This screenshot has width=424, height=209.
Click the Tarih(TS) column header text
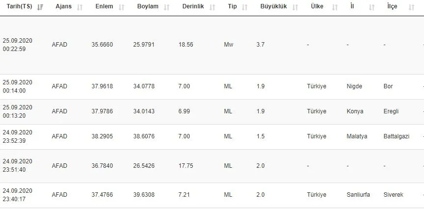[x=19, y=7]
